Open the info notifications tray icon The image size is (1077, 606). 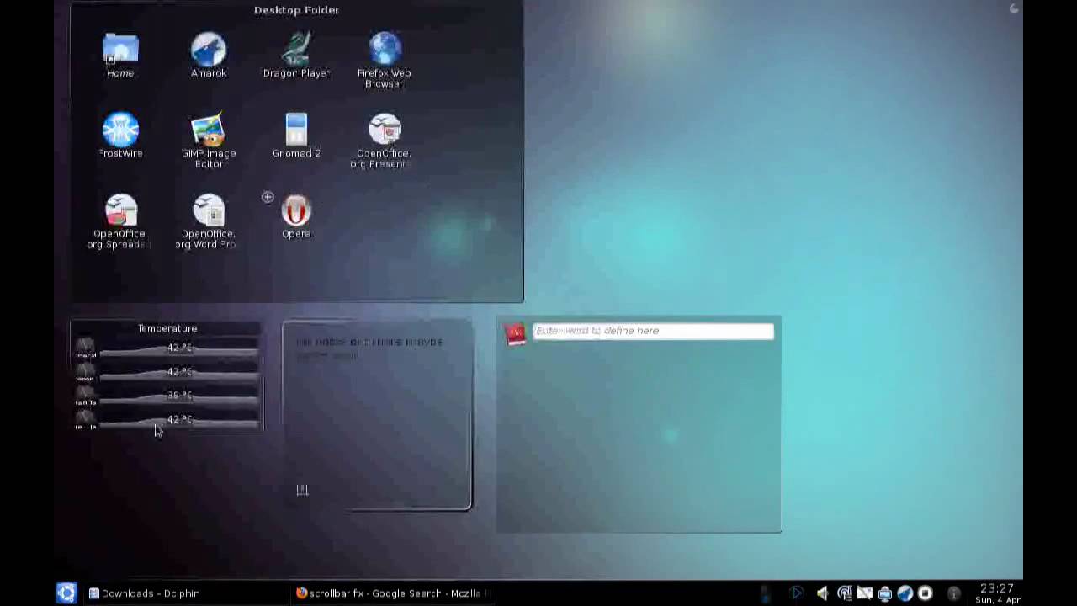(954, 593)
